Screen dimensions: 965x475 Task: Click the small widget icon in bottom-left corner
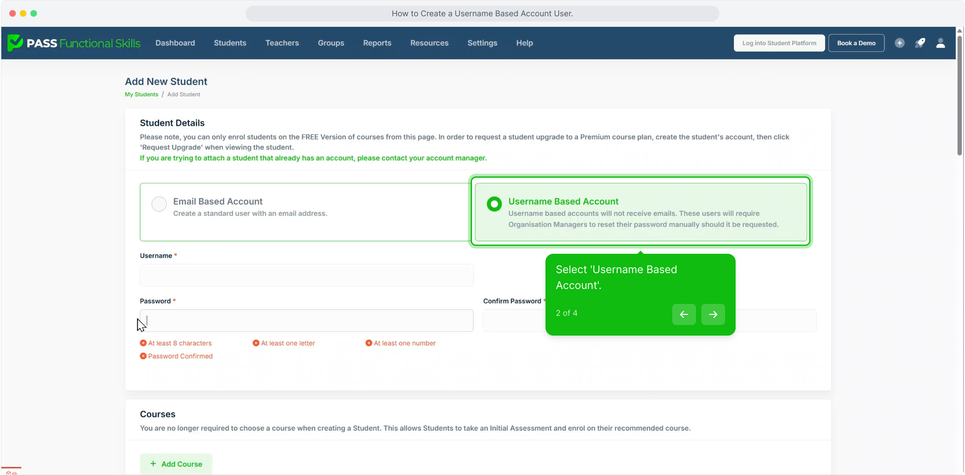pyautogui.click(x=11, y=472)
